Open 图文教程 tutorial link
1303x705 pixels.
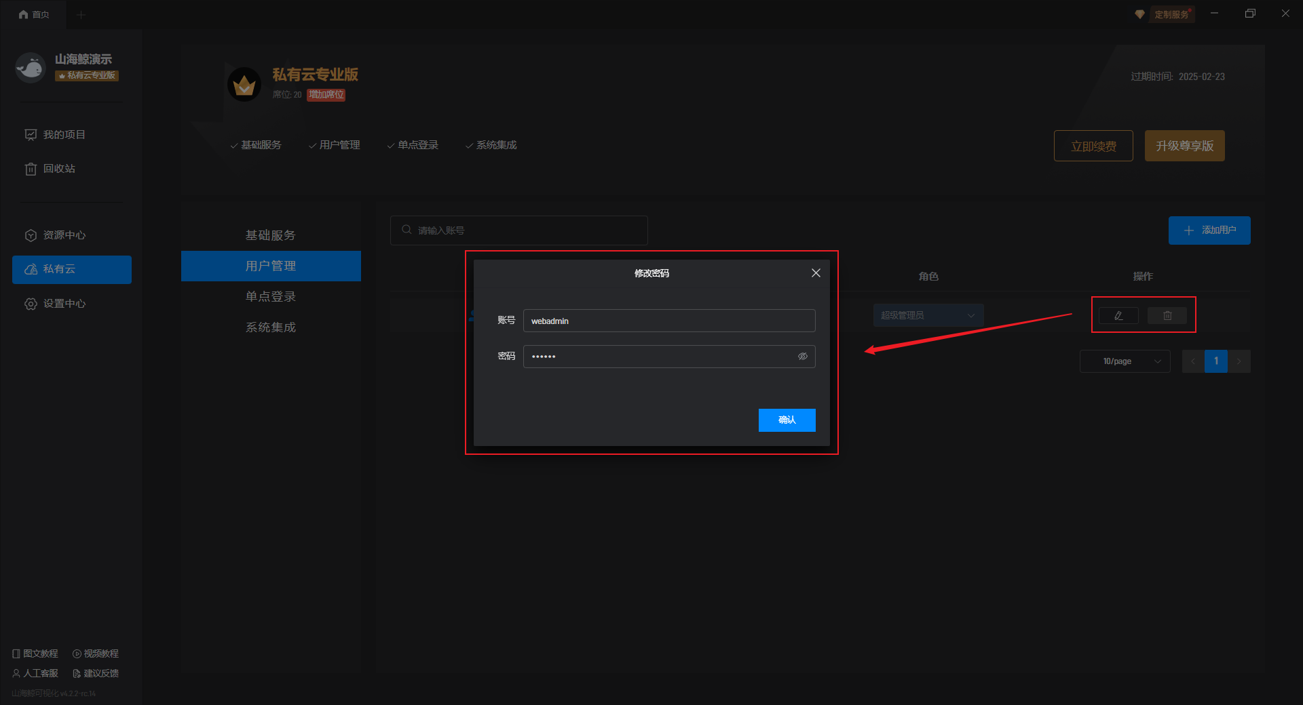[35, 653]
